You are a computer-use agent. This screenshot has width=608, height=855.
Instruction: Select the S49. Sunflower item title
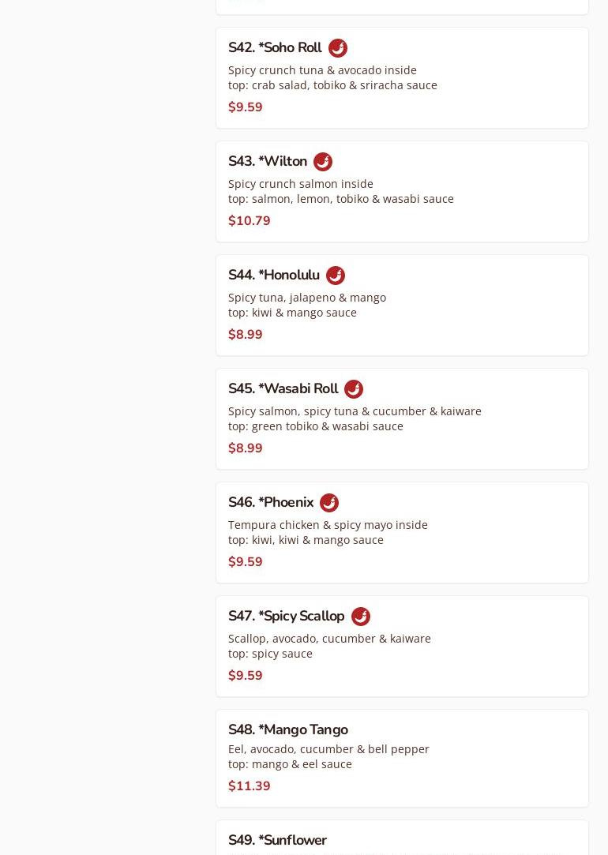tap(277, 841)
